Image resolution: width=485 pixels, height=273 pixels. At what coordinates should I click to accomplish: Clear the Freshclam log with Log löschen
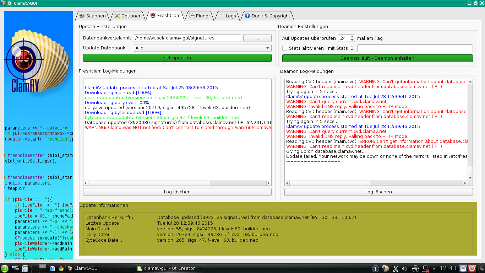coord(177,192)
